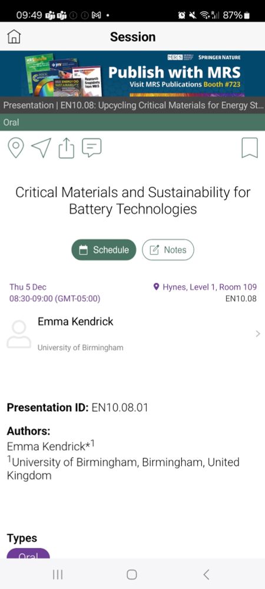265x589 pixels.
Task: Share this session via share icon
Action: [x=67, y=148]
